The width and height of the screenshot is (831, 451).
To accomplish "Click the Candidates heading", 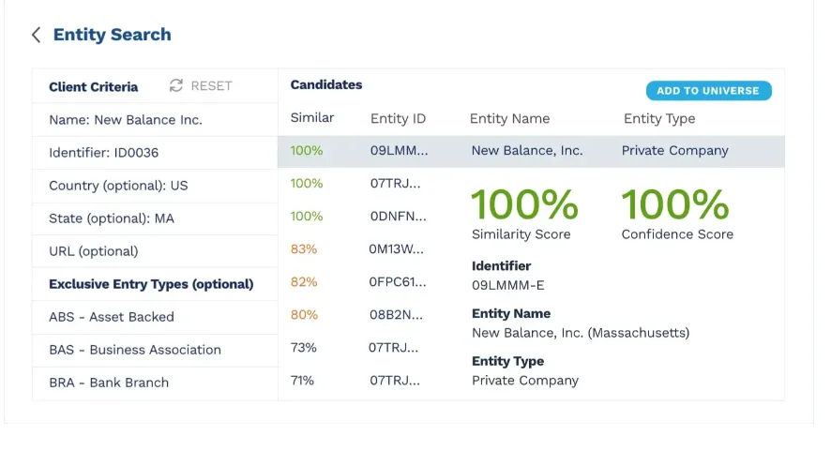I will (326, 84).
